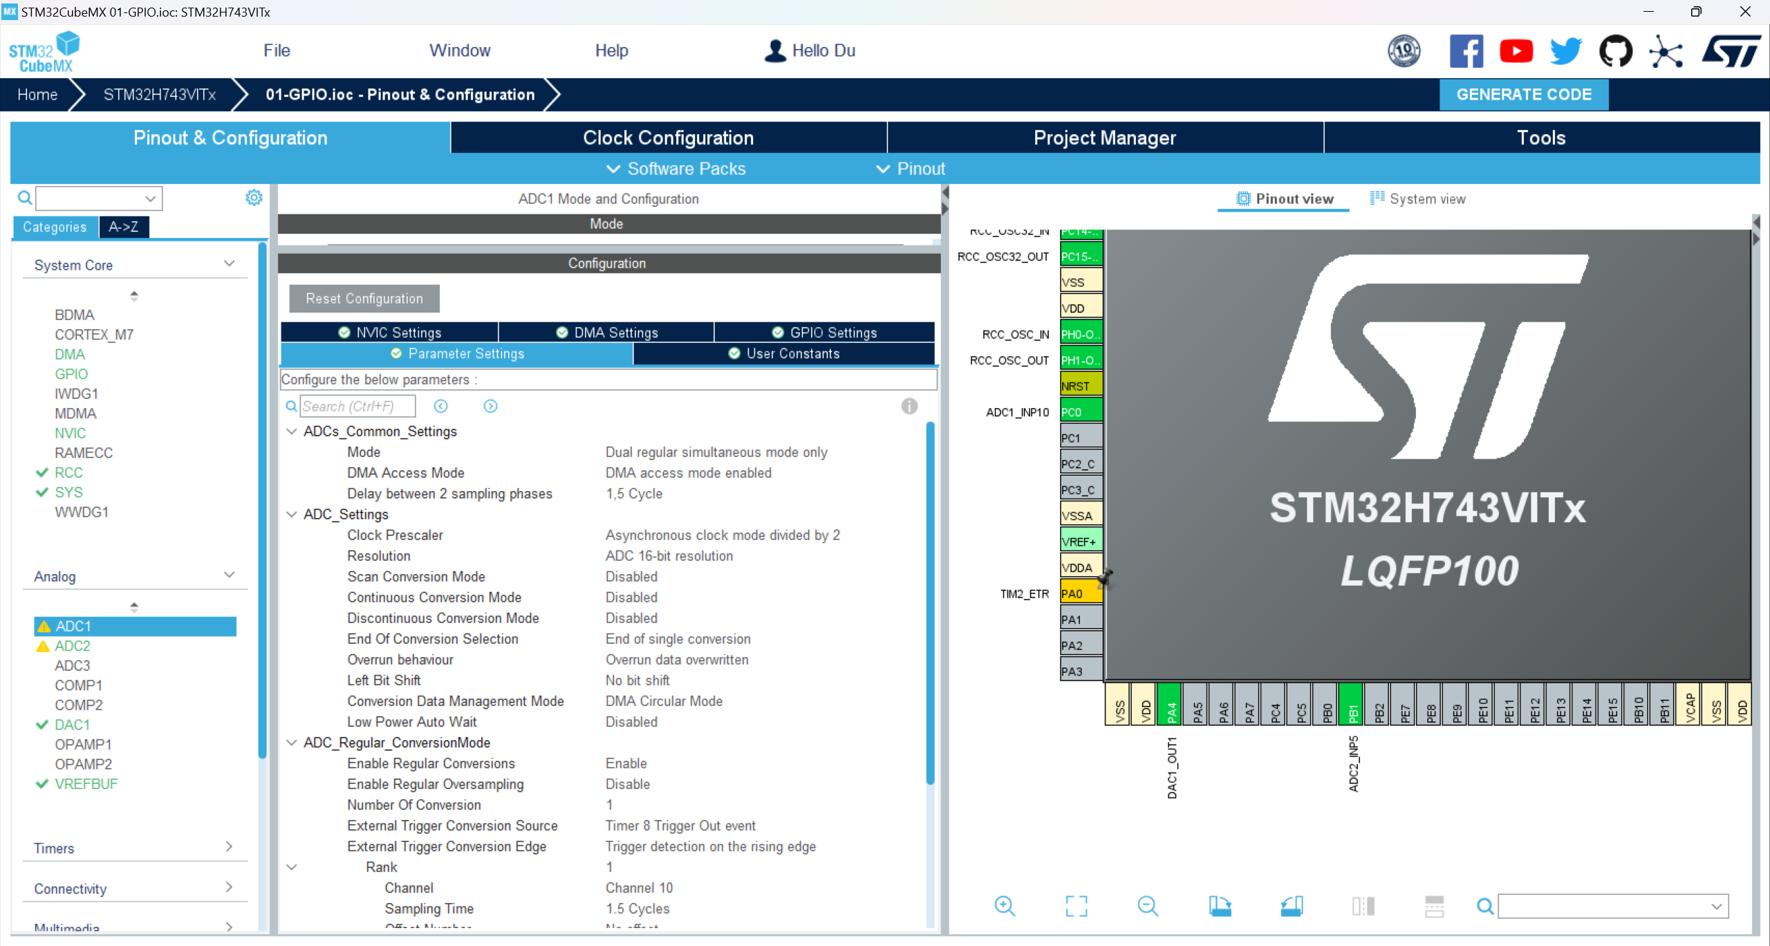Click the zoom in magnifier icon

(x=1004, y=906)
